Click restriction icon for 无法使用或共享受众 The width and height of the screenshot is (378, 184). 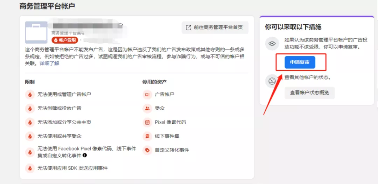(30, 137)
